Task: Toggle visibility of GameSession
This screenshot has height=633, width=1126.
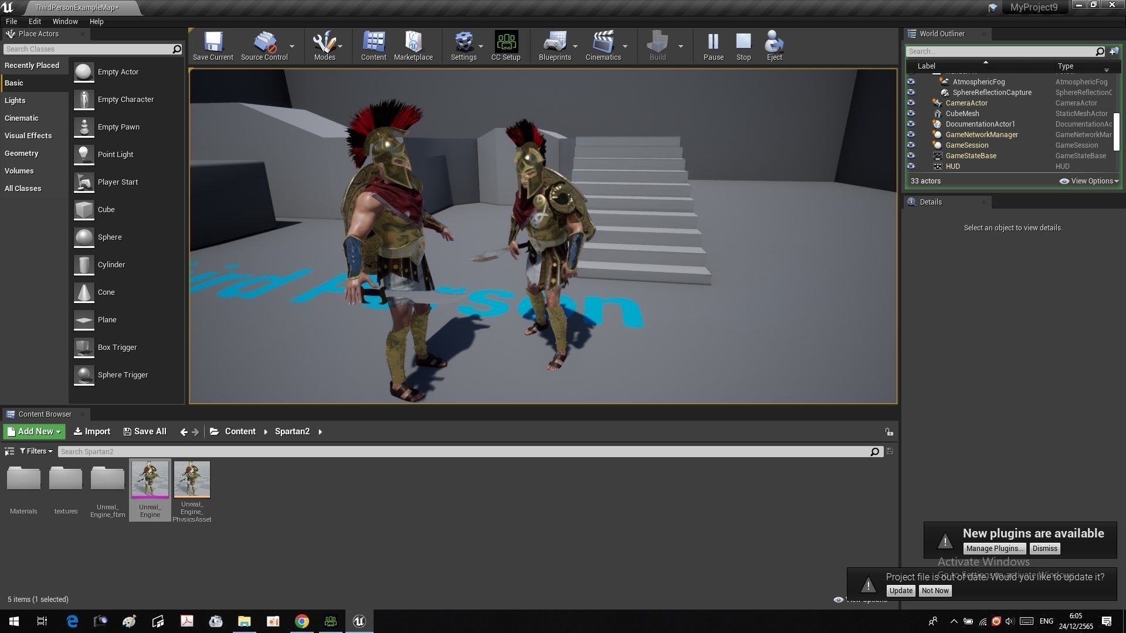Action: coord(911,145)
